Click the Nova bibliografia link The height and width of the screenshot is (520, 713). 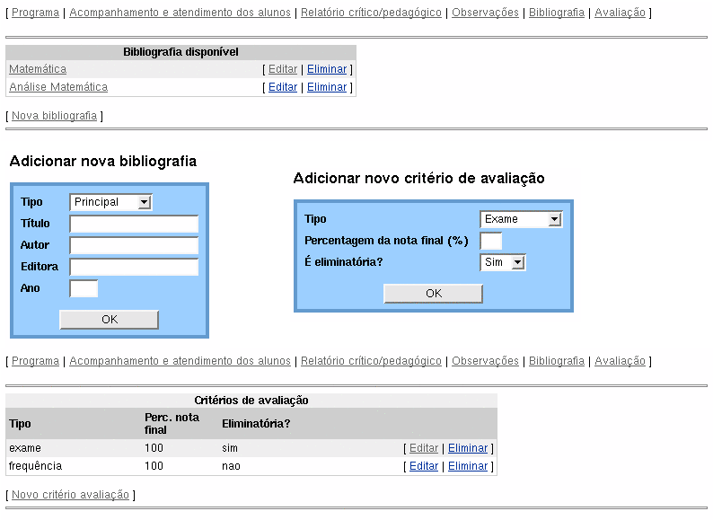(54, 116)
